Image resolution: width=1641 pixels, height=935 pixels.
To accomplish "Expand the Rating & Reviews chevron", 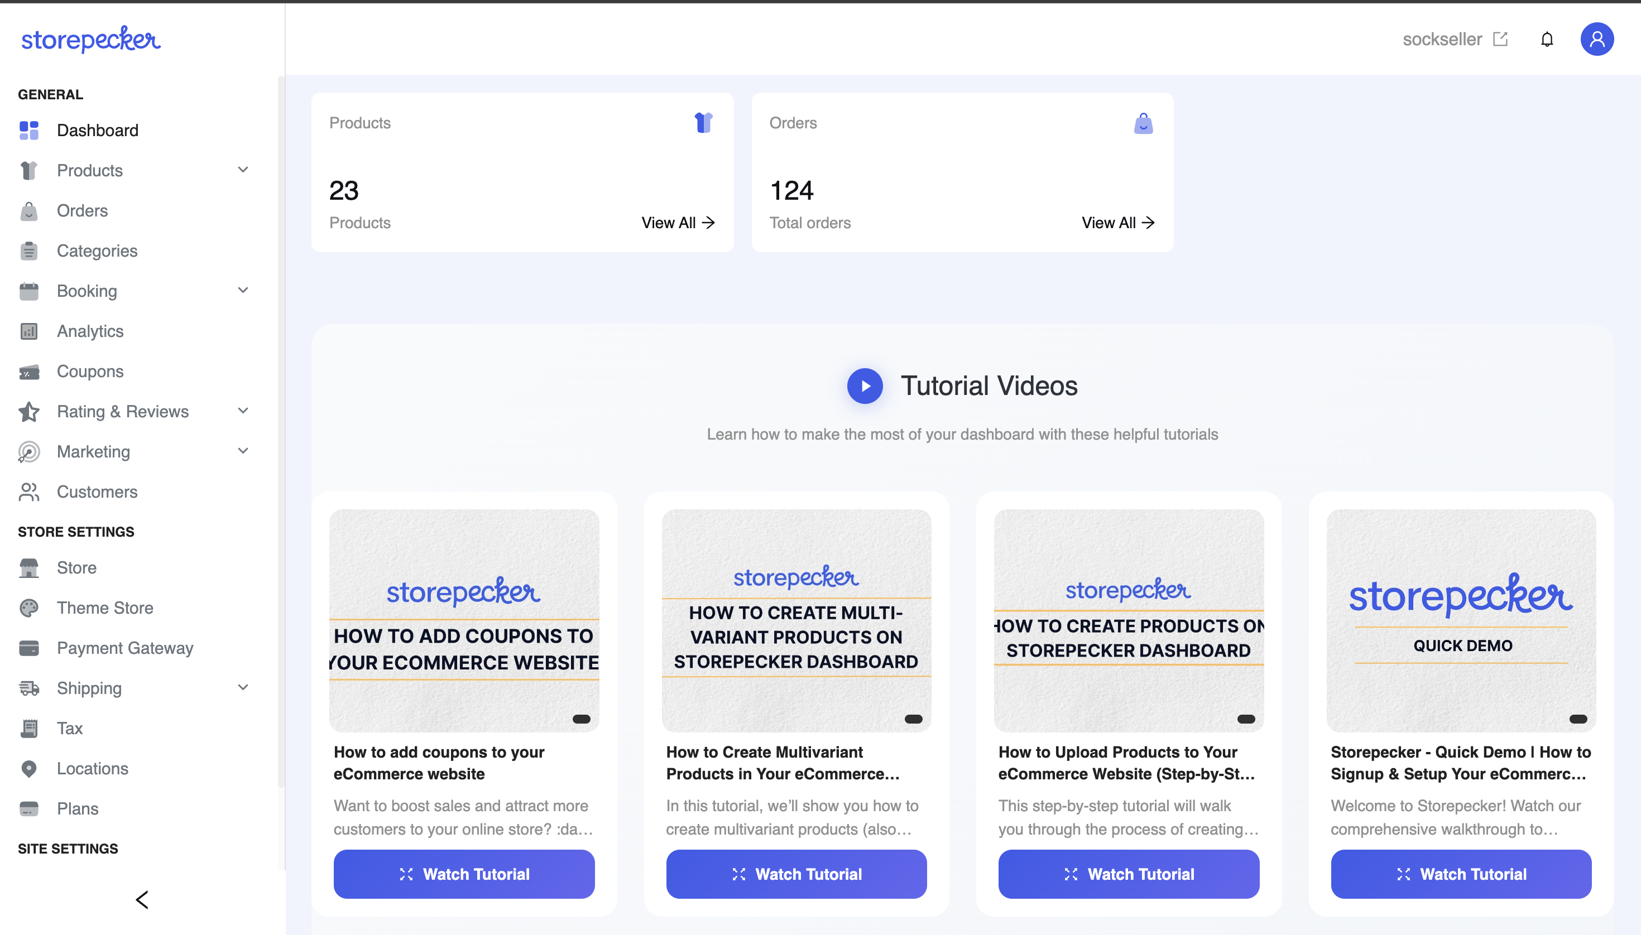I will click(x=243, y=411).
